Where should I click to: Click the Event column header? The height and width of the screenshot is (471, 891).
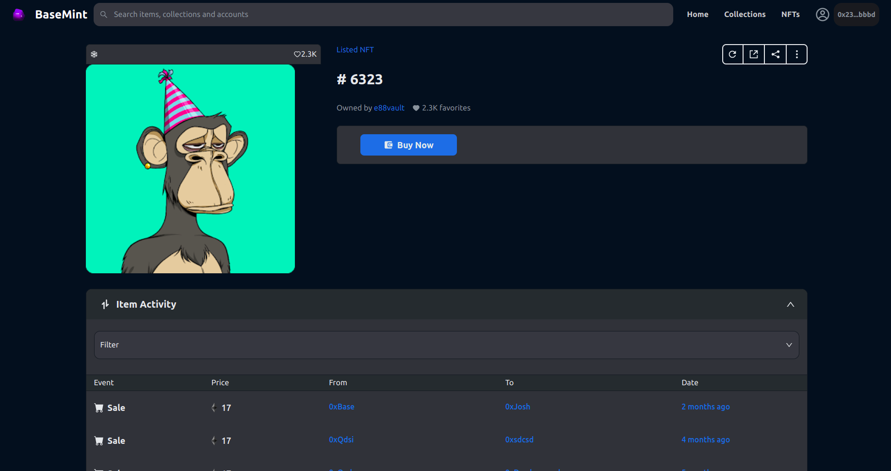104,383
